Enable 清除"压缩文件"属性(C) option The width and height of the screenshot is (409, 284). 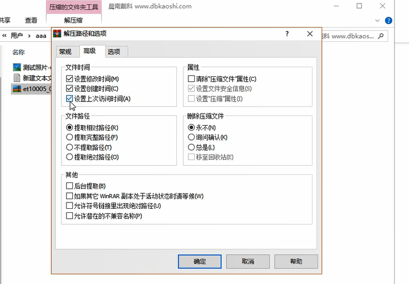click(192, 79)
